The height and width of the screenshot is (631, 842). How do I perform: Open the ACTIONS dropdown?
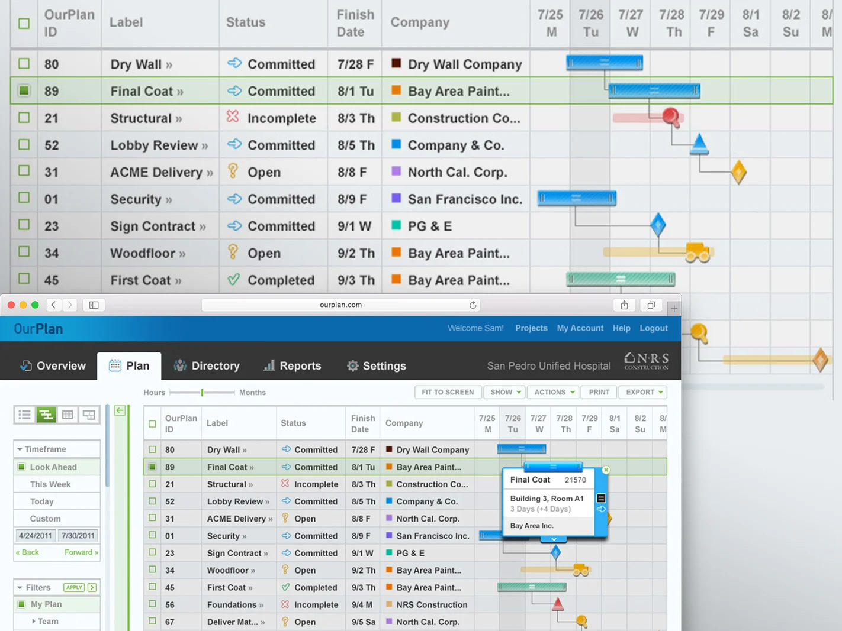(x=554, y=392)
